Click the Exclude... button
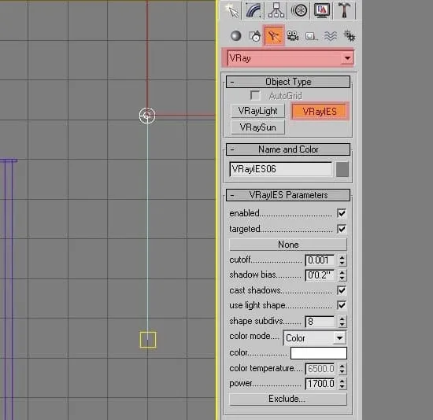This screenshot has height=420, width=433. click(287, 399)
